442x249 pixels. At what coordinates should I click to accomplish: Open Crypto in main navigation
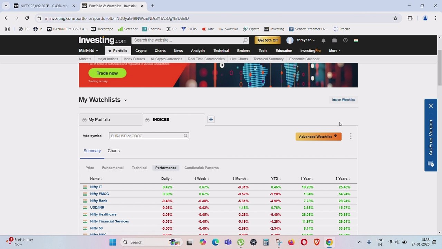(x=141, y=51)
